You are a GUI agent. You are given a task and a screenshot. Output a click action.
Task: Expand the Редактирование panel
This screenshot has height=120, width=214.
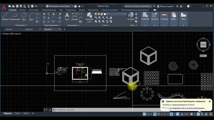[x=52, y=25]
